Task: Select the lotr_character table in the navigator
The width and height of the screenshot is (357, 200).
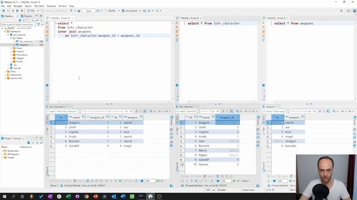Action: click(26, 42)
